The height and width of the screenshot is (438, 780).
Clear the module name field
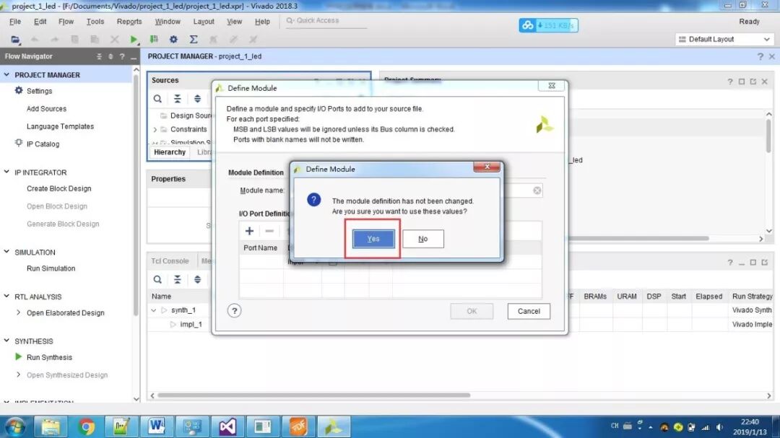click(537, 190)
